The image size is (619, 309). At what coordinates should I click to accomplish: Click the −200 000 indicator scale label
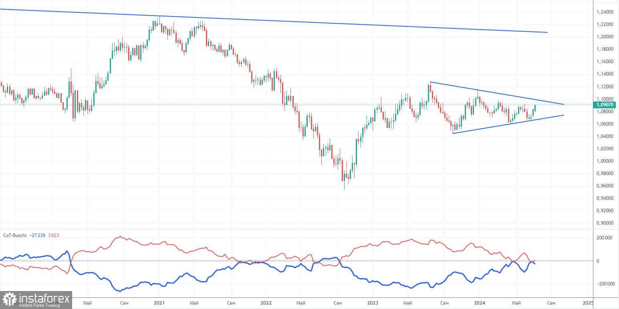605,284
